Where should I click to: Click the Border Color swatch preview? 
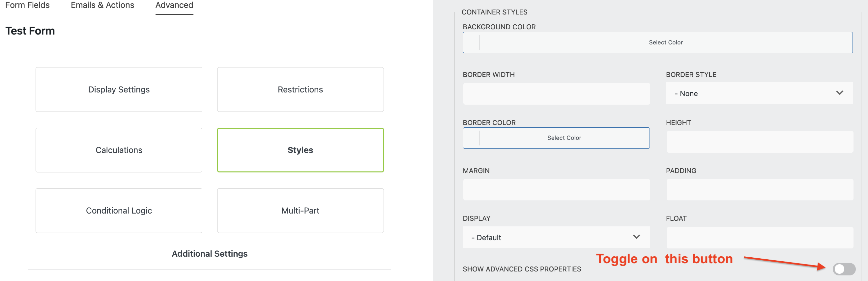point(471,138)
